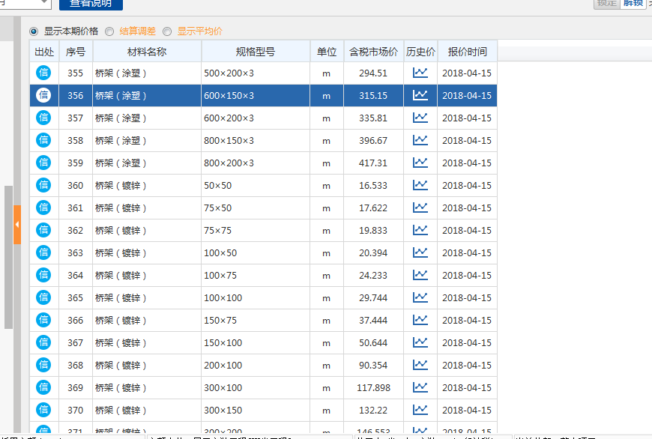This screenshot has height=439, width=652.
Task: Select price cell 315.15 in highlighted row
Action: click(x=373, y=96)
